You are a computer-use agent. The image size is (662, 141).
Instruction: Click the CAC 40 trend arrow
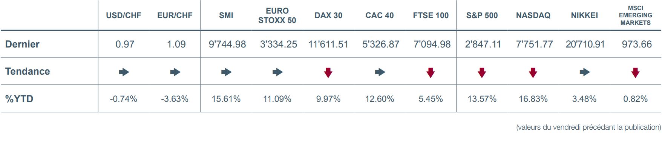point(380,72)
